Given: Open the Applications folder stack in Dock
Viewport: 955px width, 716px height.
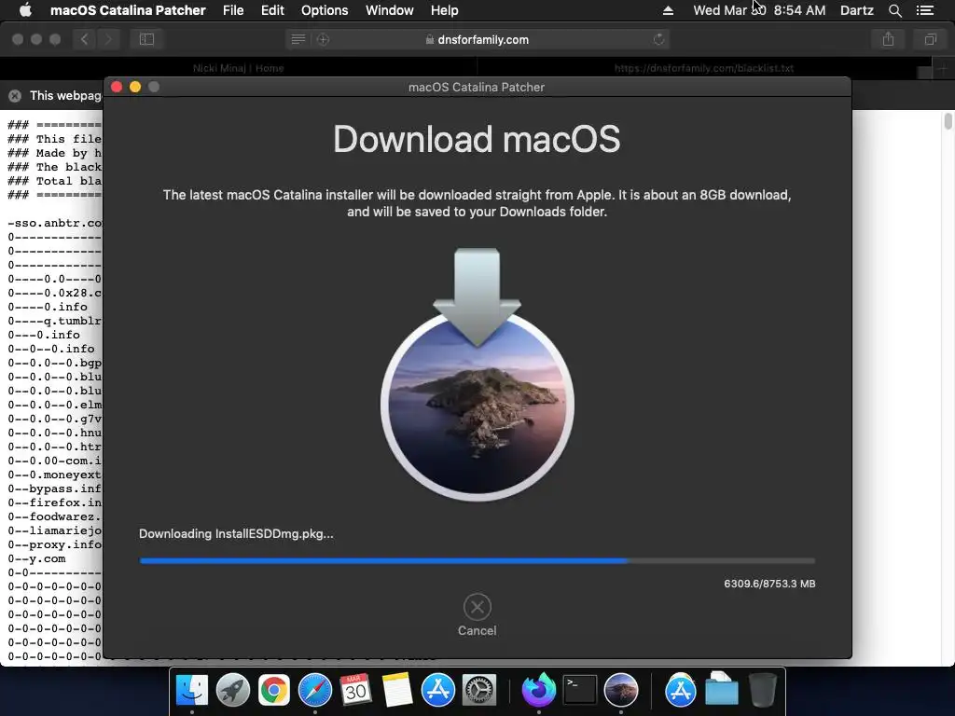Looking at the screenshot, I should [x=680, y=691].
